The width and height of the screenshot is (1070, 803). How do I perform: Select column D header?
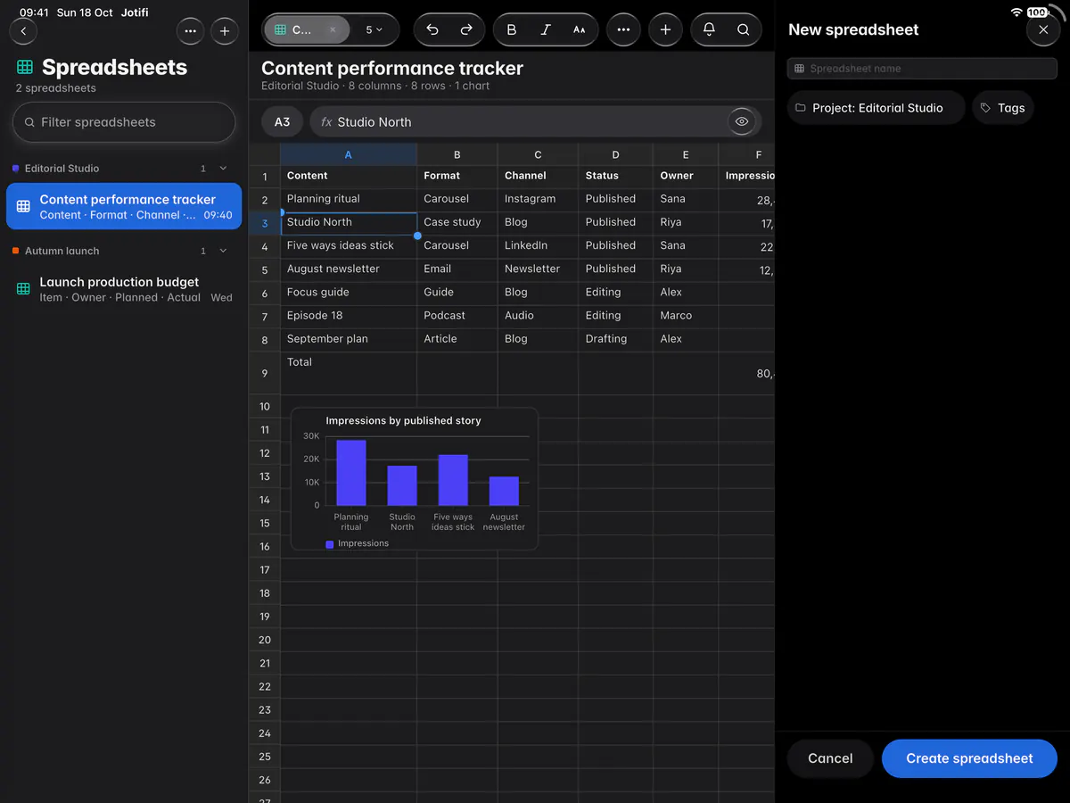(616, 154)
